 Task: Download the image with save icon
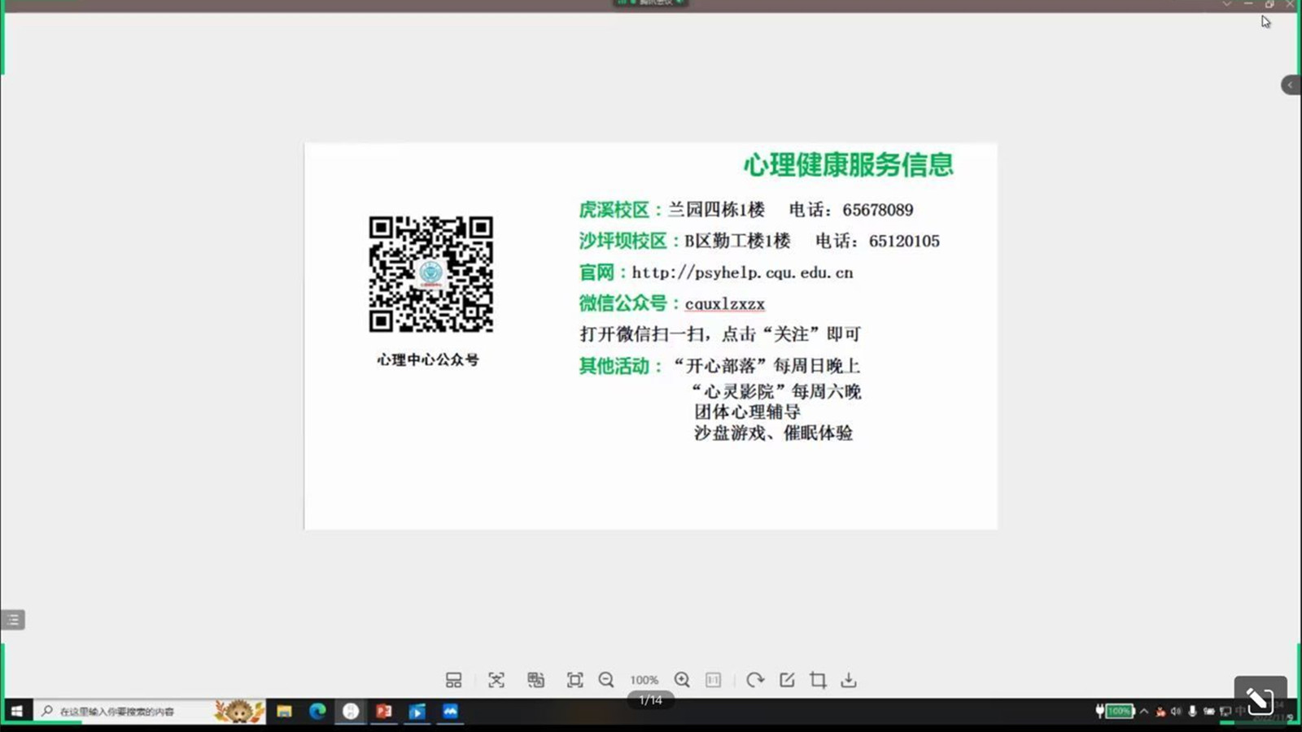click(849, 680)
